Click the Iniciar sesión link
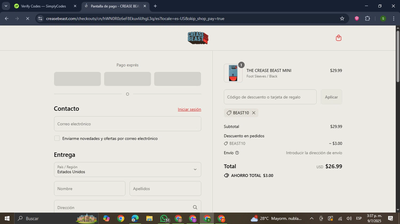 click(189, 109)
